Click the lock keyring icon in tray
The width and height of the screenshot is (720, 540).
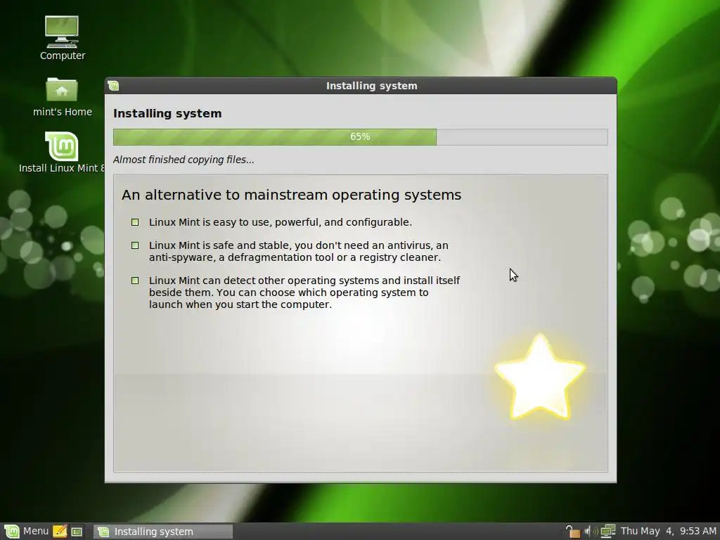(x=572, y=532)
